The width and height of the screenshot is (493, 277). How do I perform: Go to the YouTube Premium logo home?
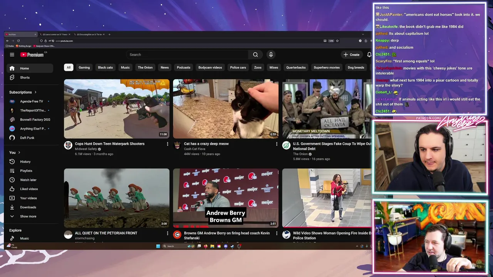[32, 55]
